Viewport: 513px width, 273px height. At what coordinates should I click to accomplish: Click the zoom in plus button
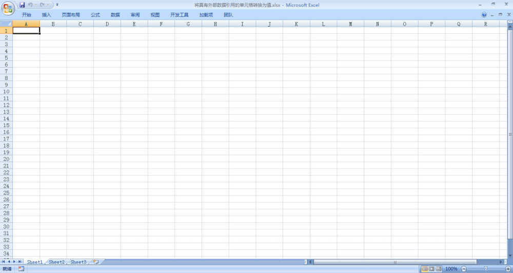(508, 269)
